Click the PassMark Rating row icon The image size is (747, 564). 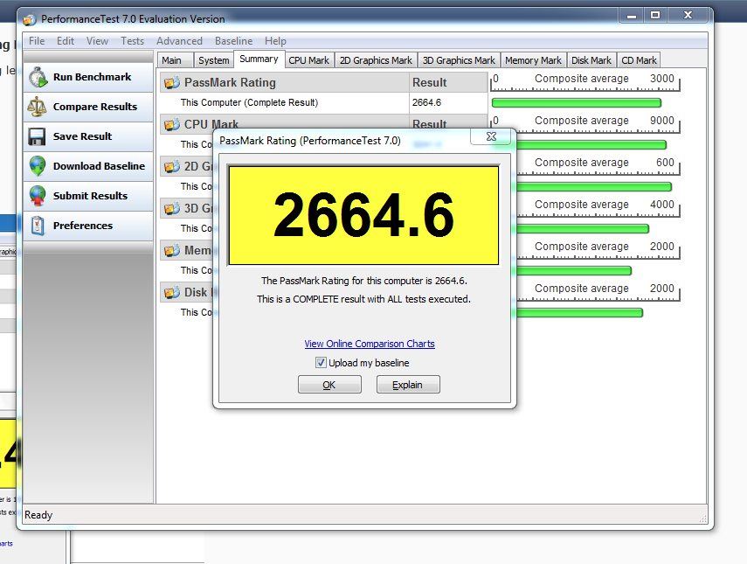(x=172, y=83)
